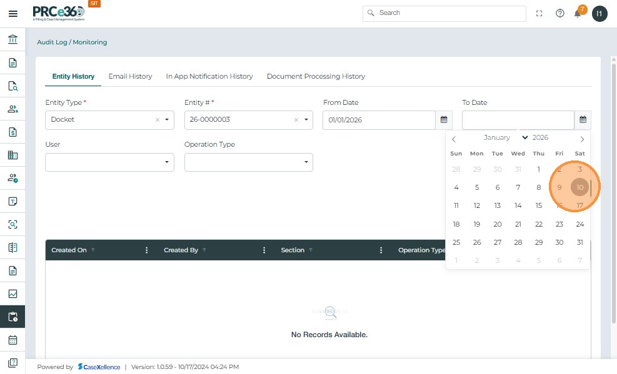
Task: Open Created On column options menu
Action: 147,250
